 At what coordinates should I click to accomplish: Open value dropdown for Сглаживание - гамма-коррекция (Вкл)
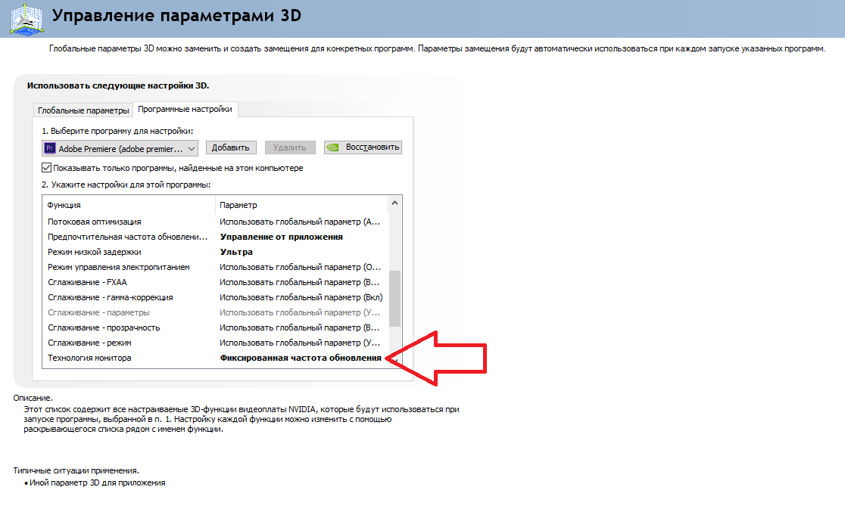[x=301, y=297]
